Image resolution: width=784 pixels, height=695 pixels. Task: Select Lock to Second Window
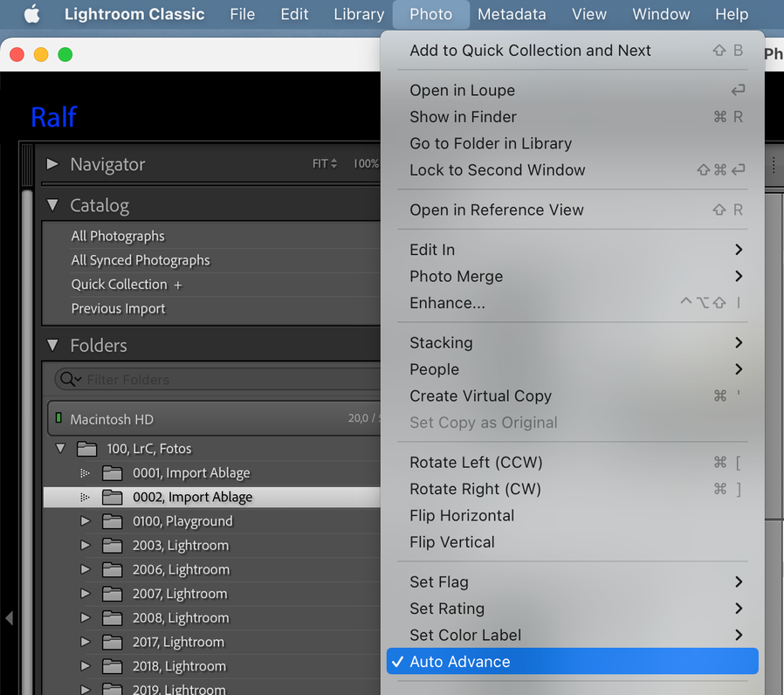point(573,170)
